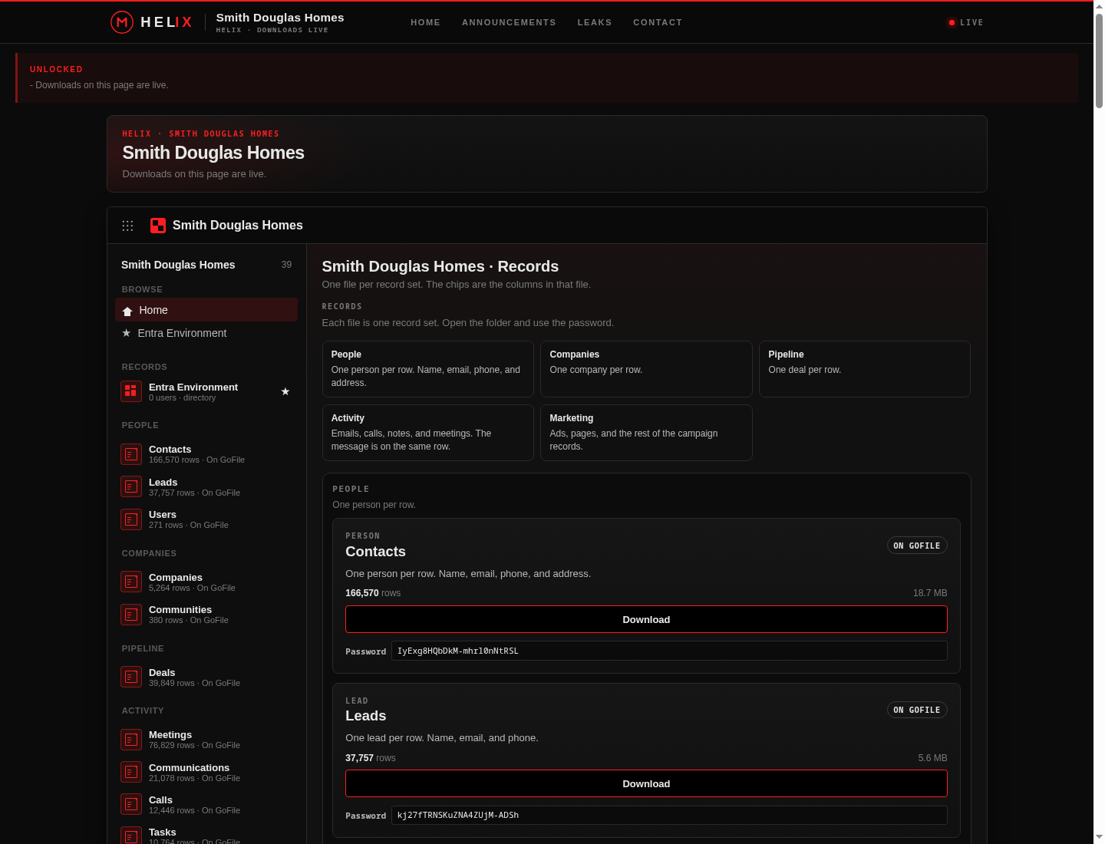
Task: Open the grid dots menu icon
Action: 127,226
